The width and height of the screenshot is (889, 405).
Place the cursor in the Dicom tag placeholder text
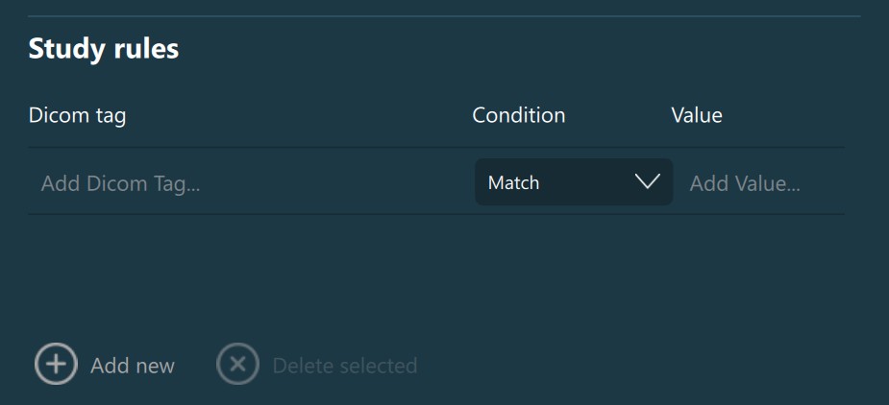pos(120,182)
